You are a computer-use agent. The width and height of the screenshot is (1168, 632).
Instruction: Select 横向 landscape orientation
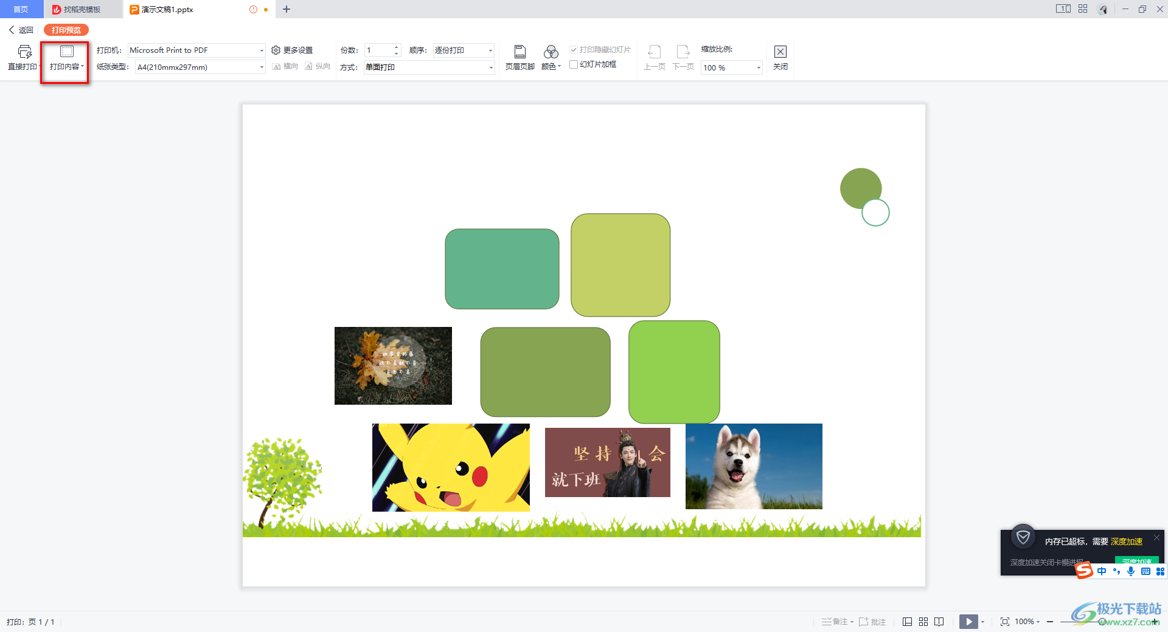[x=285, y=66]
